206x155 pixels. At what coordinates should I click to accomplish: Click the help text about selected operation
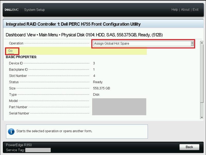coord(54,131)
